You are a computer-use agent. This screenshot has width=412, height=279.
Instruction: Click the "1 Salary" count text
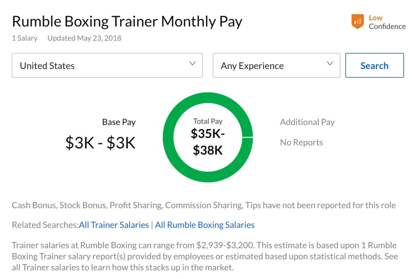click(x=25, y=38)
